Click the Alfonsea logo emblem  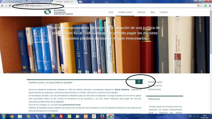pyautogui.click(x=47, y=12)
